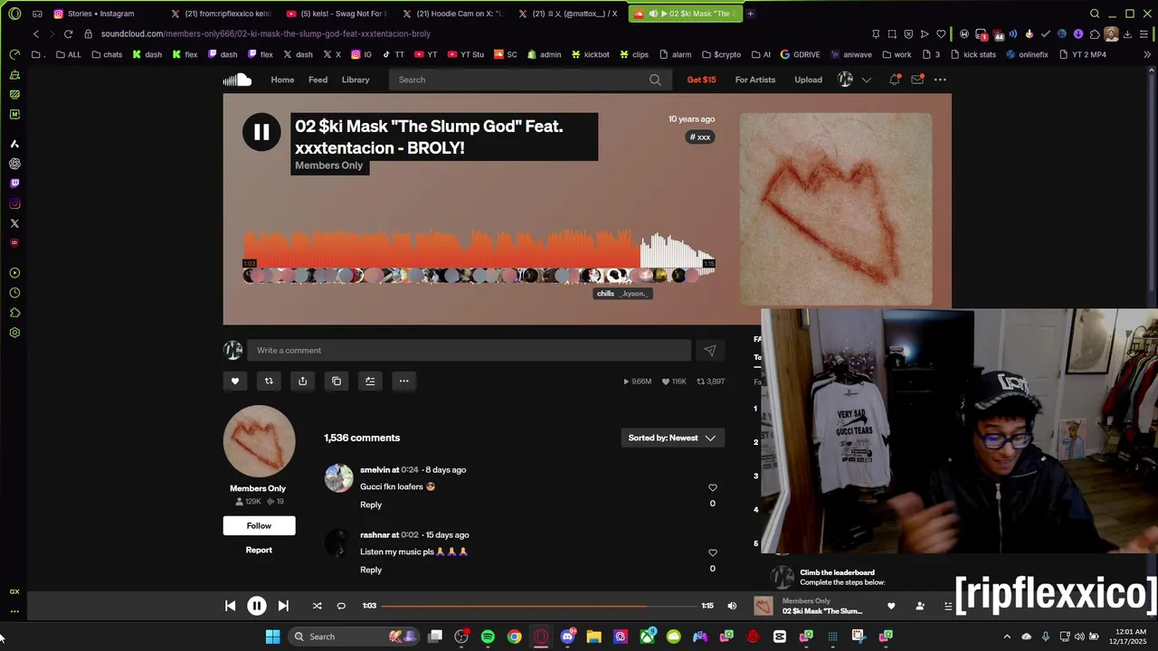Screen dimensions: 1158x651
Task: Open the Members Only round avatar
Action: click(x=259, y=441)
